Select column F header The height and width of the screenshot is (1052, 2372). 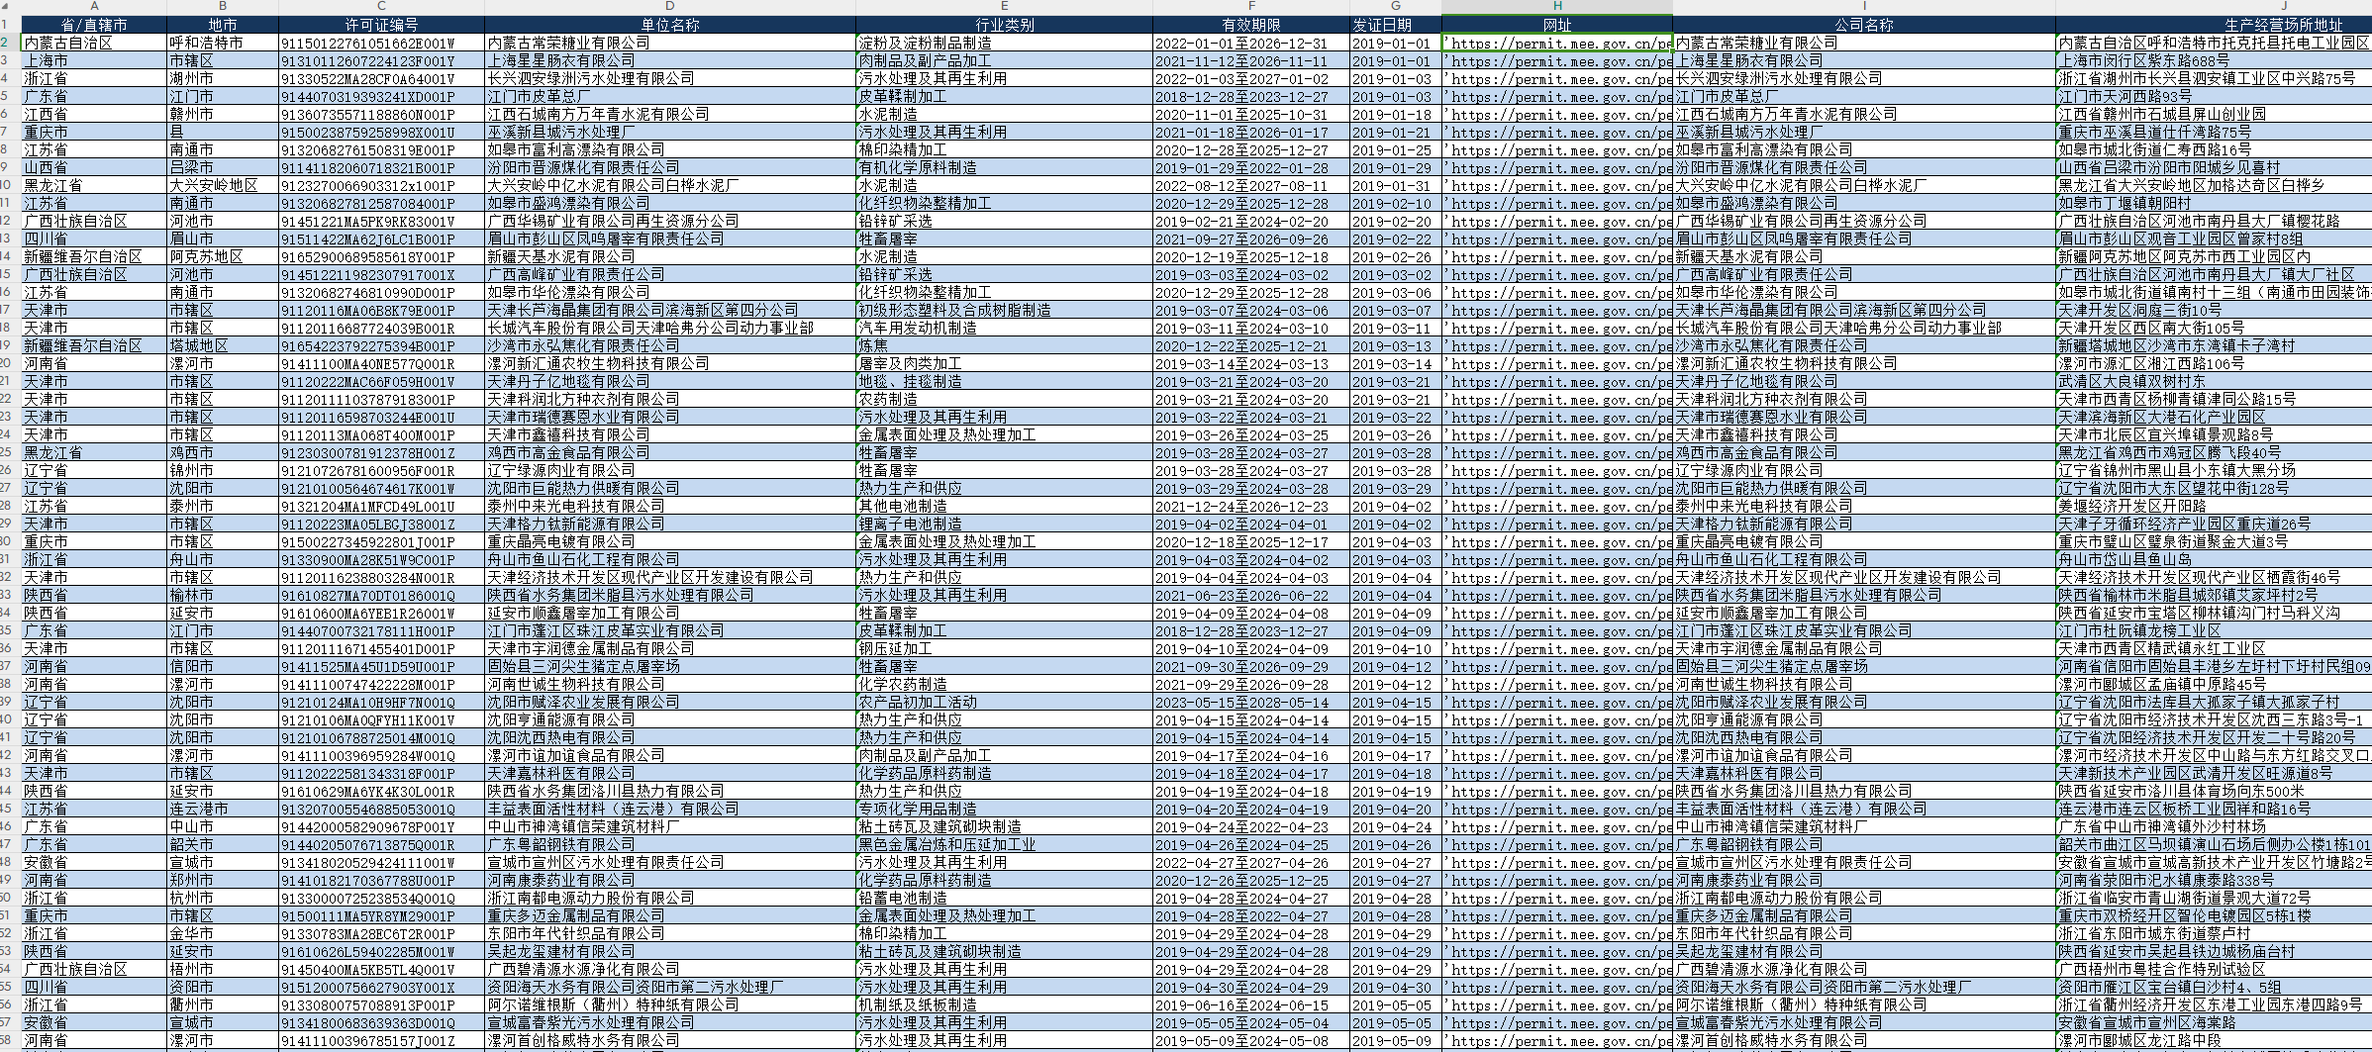1251,7
